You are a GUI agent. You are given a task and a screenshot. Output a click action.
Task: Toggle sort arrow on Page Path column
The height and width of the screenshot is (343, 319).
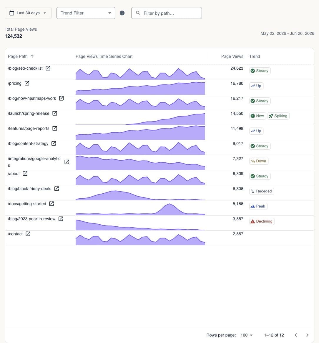click(x=32, y=56)
